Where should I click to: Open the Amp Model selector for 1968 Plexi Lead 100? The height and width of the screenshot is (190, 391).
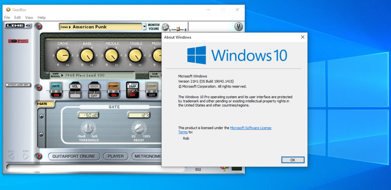pos(92,75)
